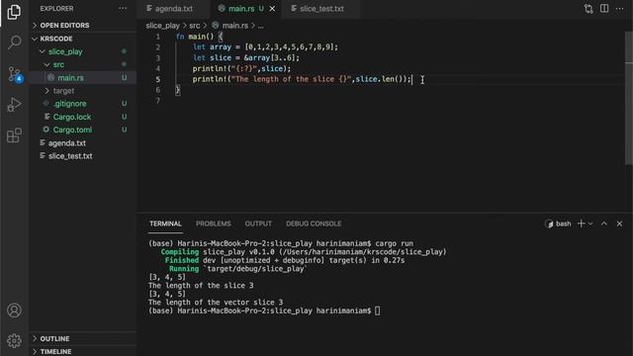Select the Output panel tab
The width and height of the screenshot is (633, 356).
click(x=258, y=223)
